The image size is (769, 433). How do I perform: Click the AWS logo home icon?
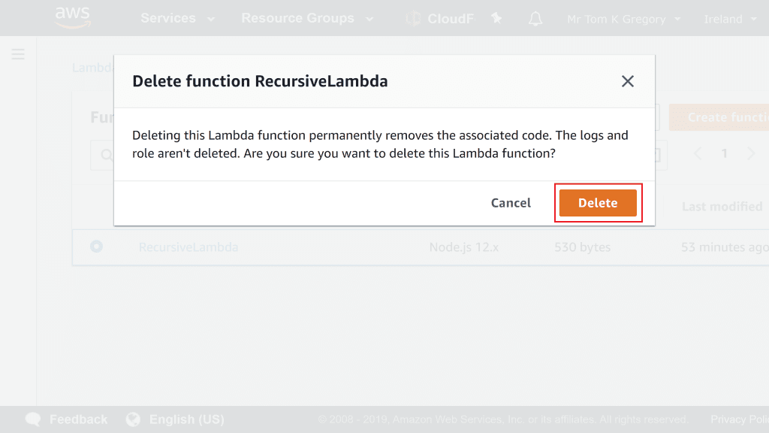tap(72, 17)
